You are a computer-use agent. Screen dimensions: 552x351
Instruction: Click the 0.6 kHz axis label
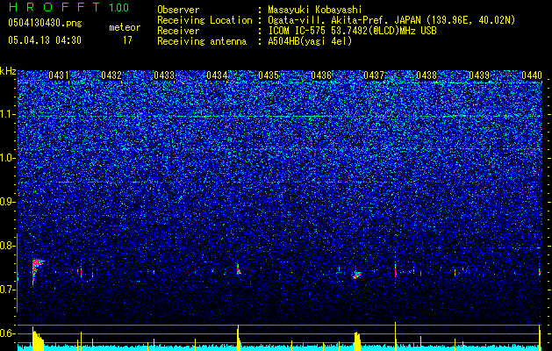pos(7,333)
